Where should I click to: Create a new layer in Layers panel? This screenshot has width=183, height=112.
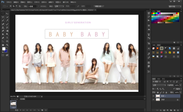point(174,110)
